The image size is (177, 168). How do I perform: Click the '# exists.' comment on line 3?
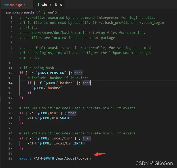pyautogui.click(x=28, y=28)
